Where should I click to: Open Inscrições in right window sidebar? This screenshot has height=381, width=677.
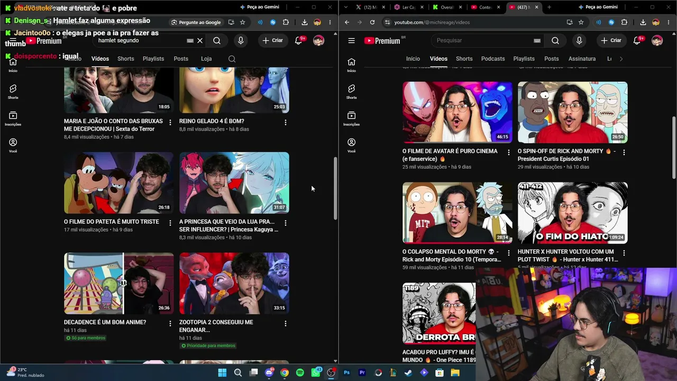point(351,119)
